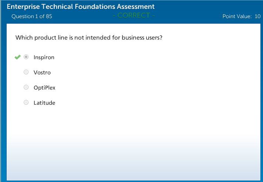Pick the Latitude radio button
Image resolution: width=263 pixels, height=182 pixels.
coord(26,103)
